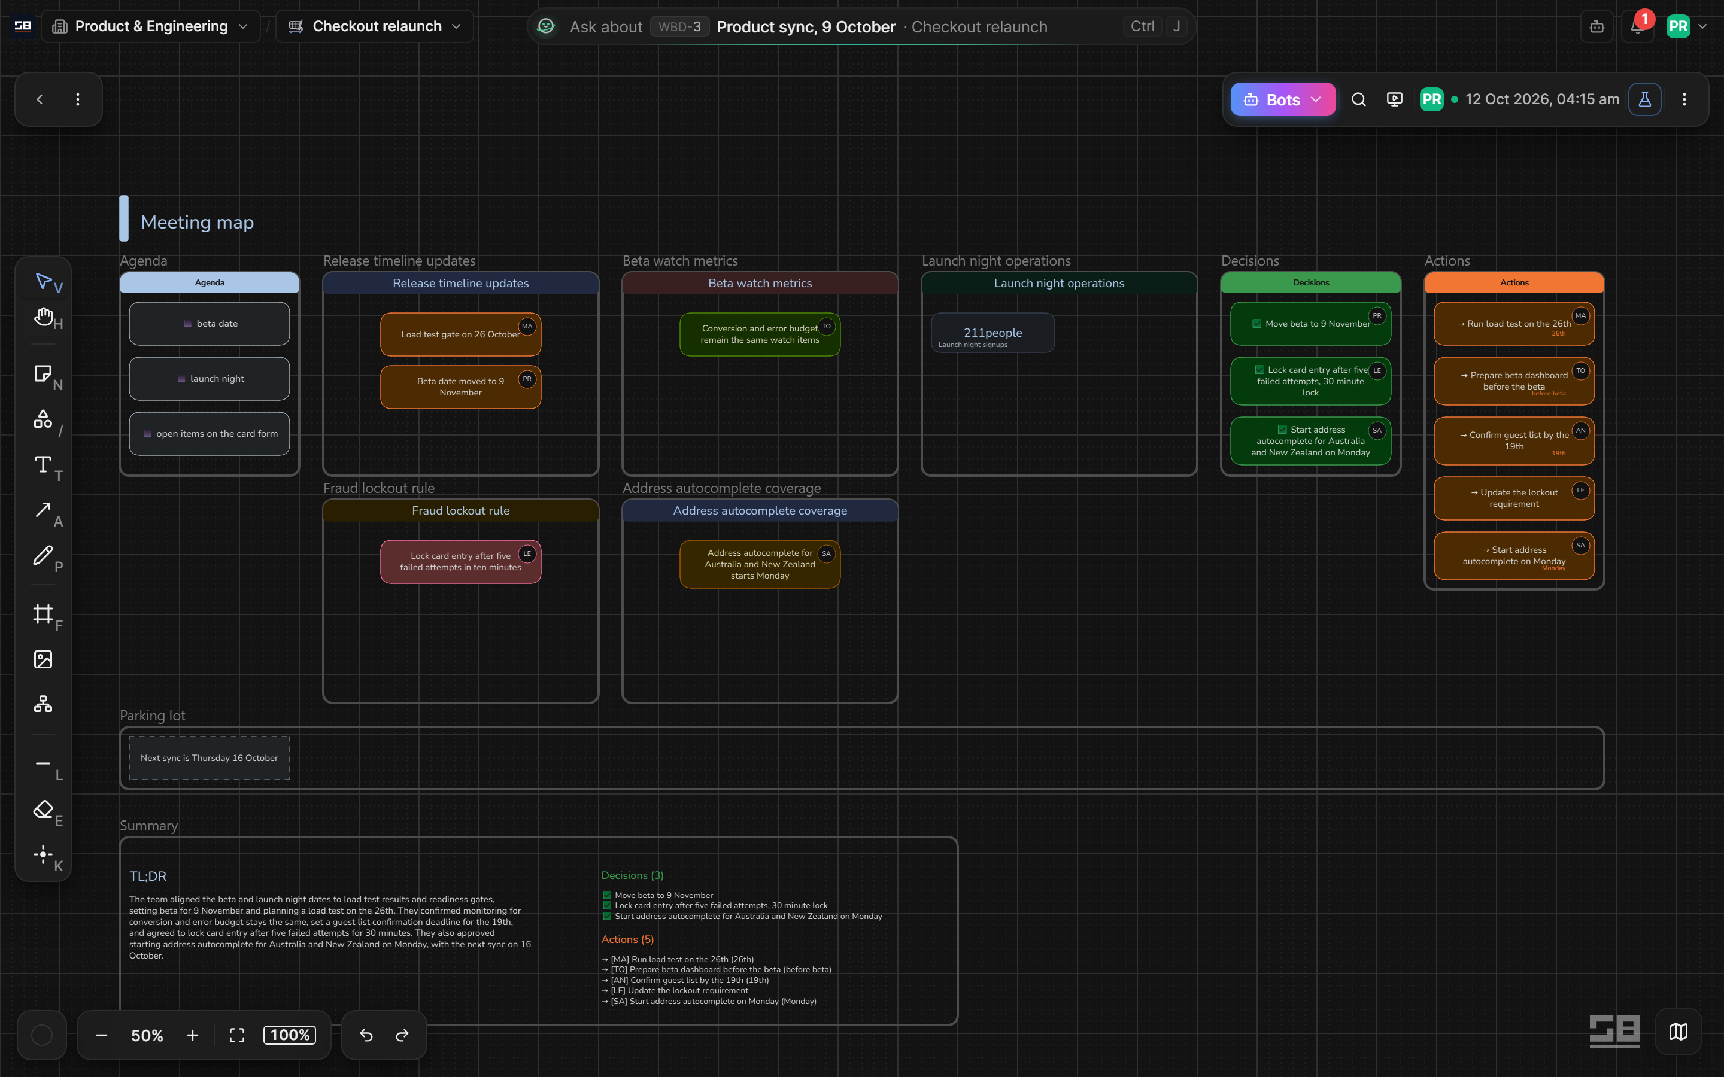Select the hand pan tool (H)
The height and width of the screenshot is (1077, 1724).
coord(44,317)
